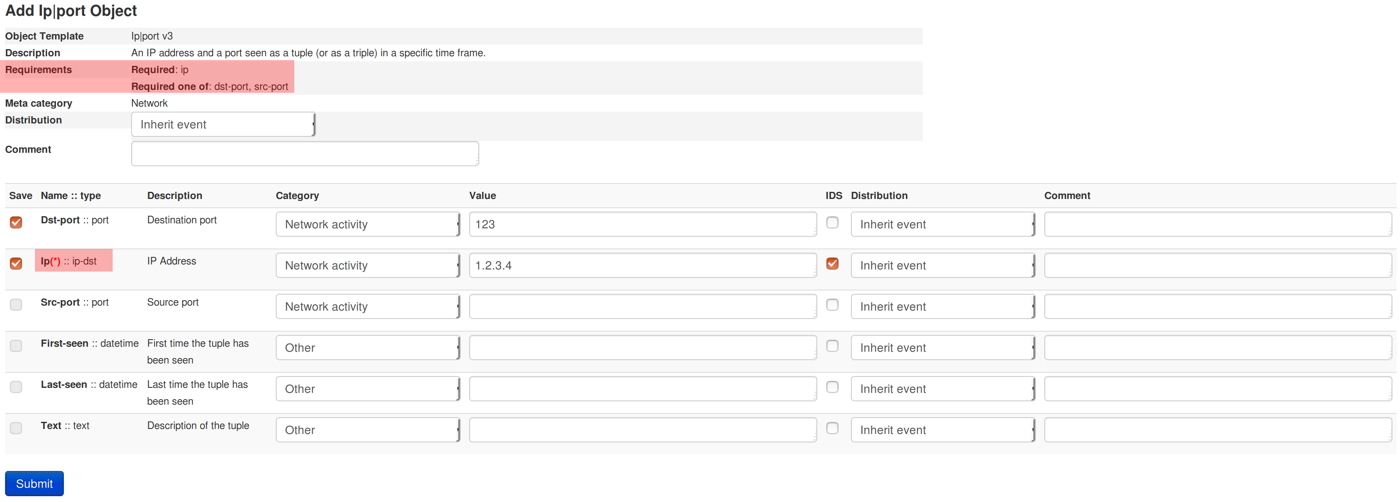Open the Distribution dropdown for the Ip row

click(943, 265)
